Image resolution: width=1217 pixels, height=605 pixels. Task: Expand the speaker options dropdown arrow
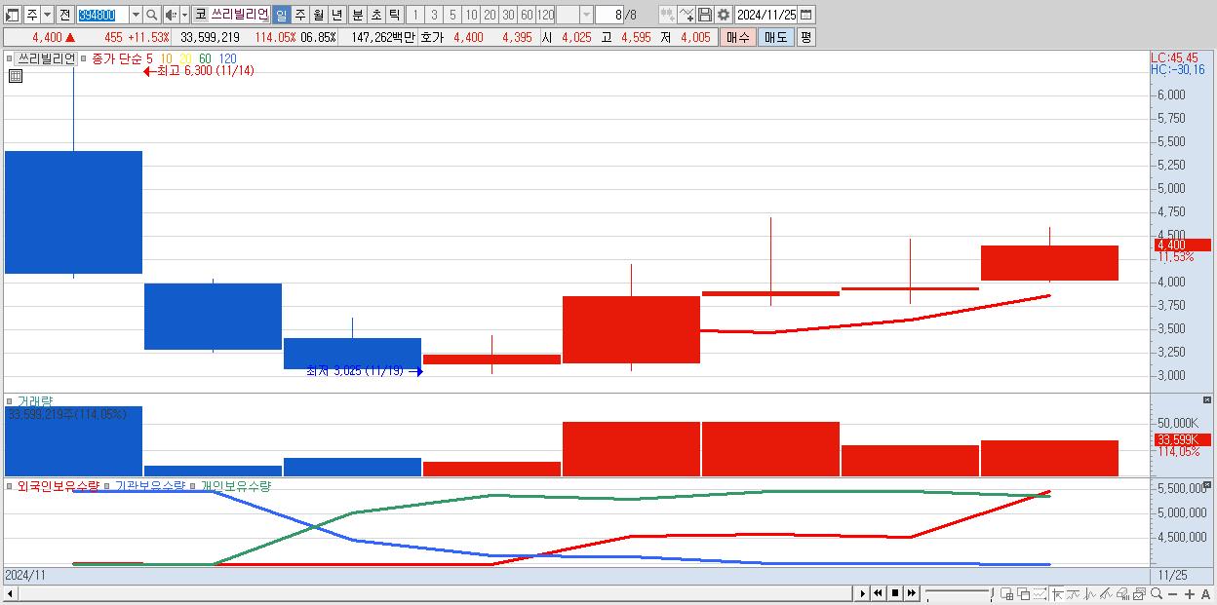point(184,15)
